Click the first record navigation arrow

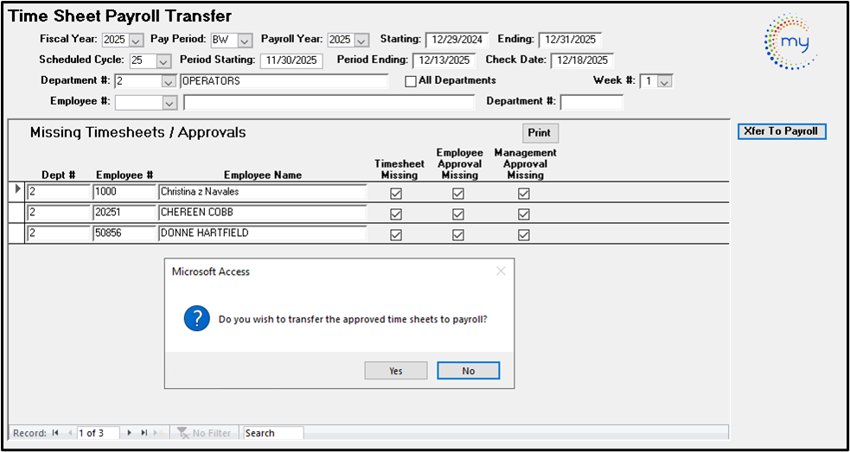[55, 433]
